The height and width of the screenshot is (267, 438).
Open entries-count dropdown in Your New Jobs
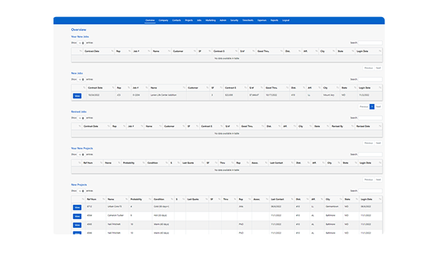[81, 43]
